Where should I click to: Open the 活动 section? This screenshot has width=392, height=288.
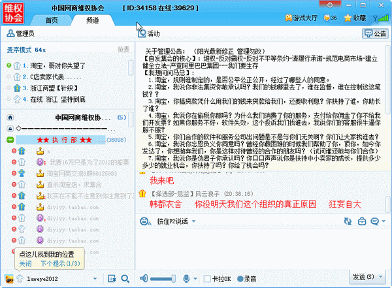tap(149, 33)
